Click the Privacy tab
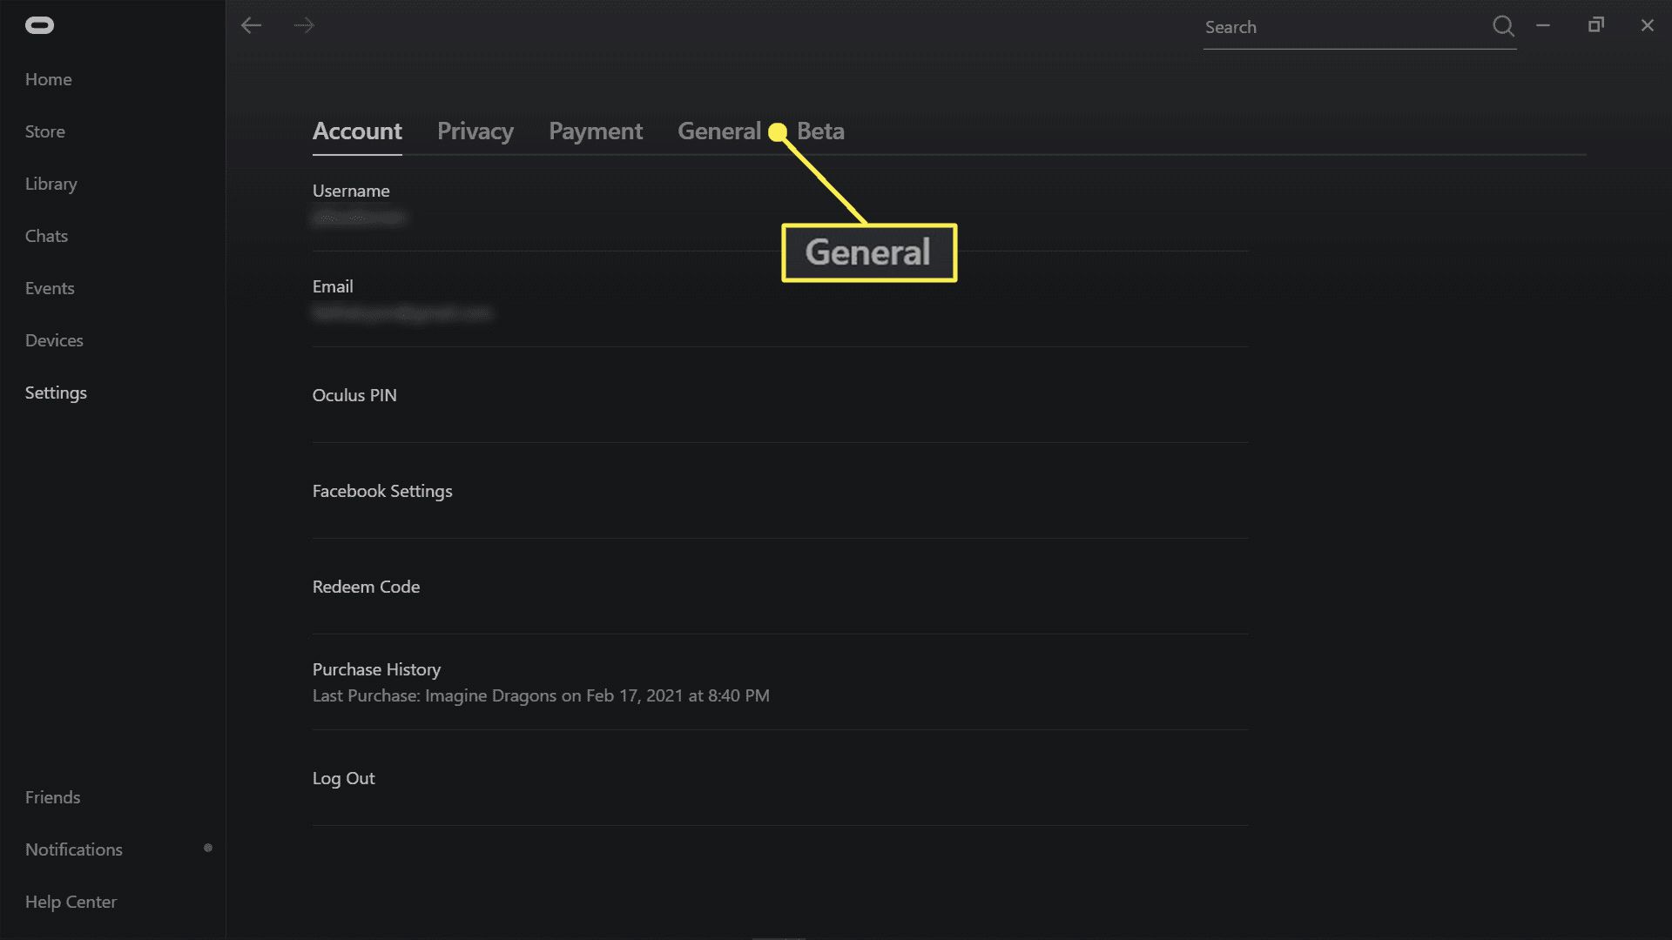Image resolution: width=1672 pixels, height=940 pixels. click(475, 131)
